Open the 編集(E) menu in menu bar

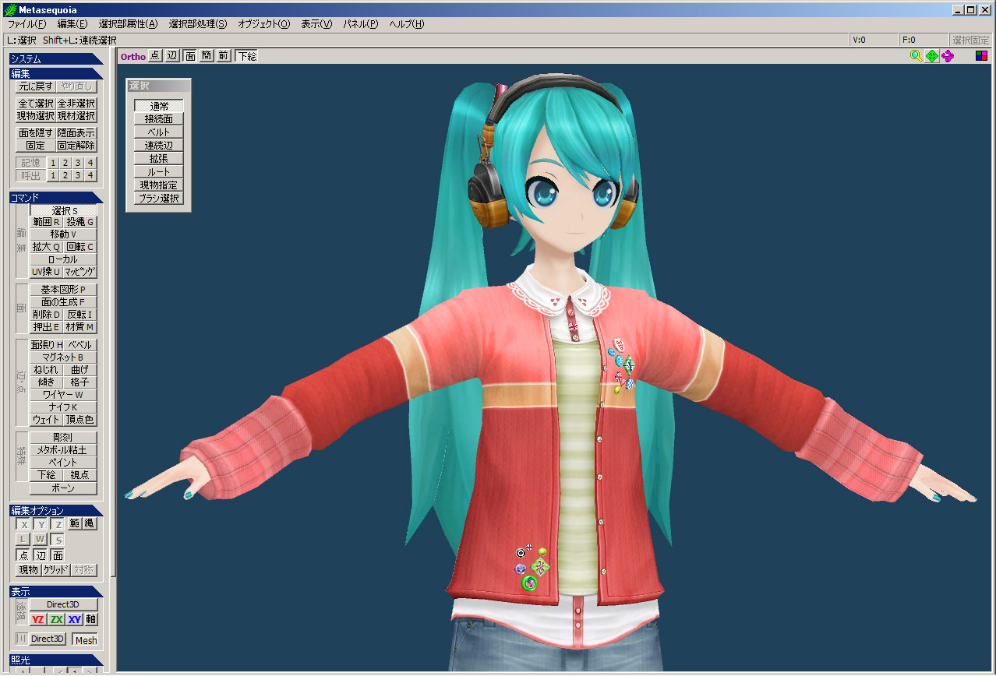point(72,24)
